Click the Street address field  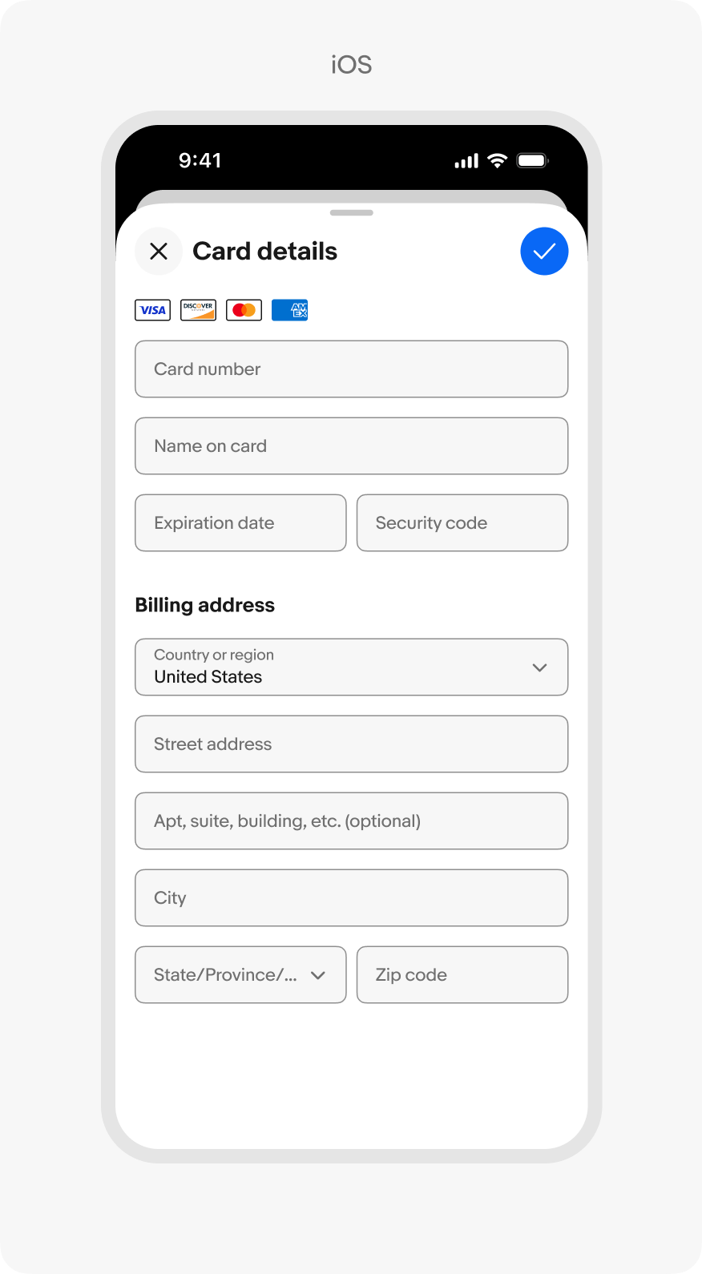click(352, 744)
